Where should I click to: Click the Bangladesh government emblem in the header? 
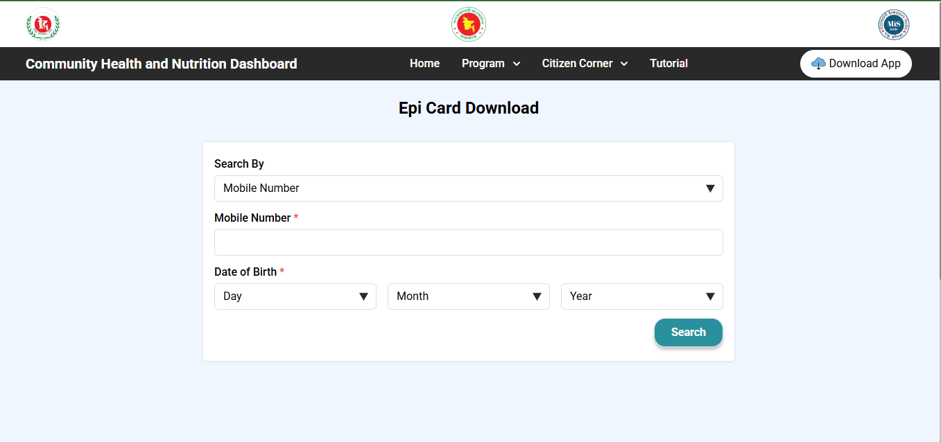pyautogui.click(x=469, y=24)
